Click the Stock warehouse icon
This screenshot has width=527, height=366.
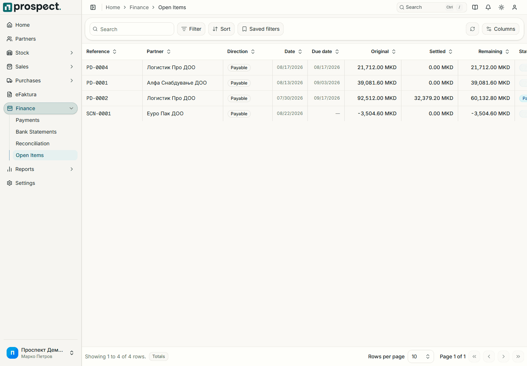pyautogui.click(x=10, y=53)
